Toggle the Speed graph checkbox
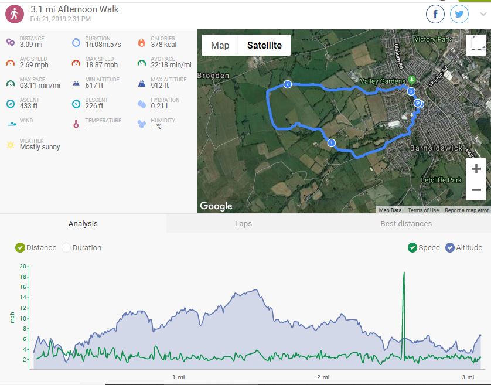The width and height of the screenshot is (491, 385). (x=412, y=248)
